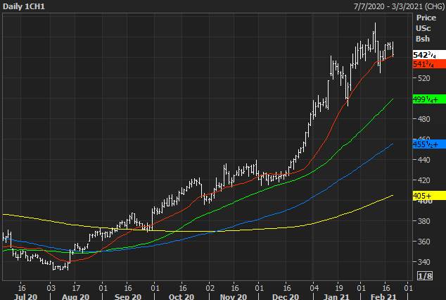Select the green 499 1/4+ moving average label
Viewport: 446px width, 300px height.
[429, 99]
